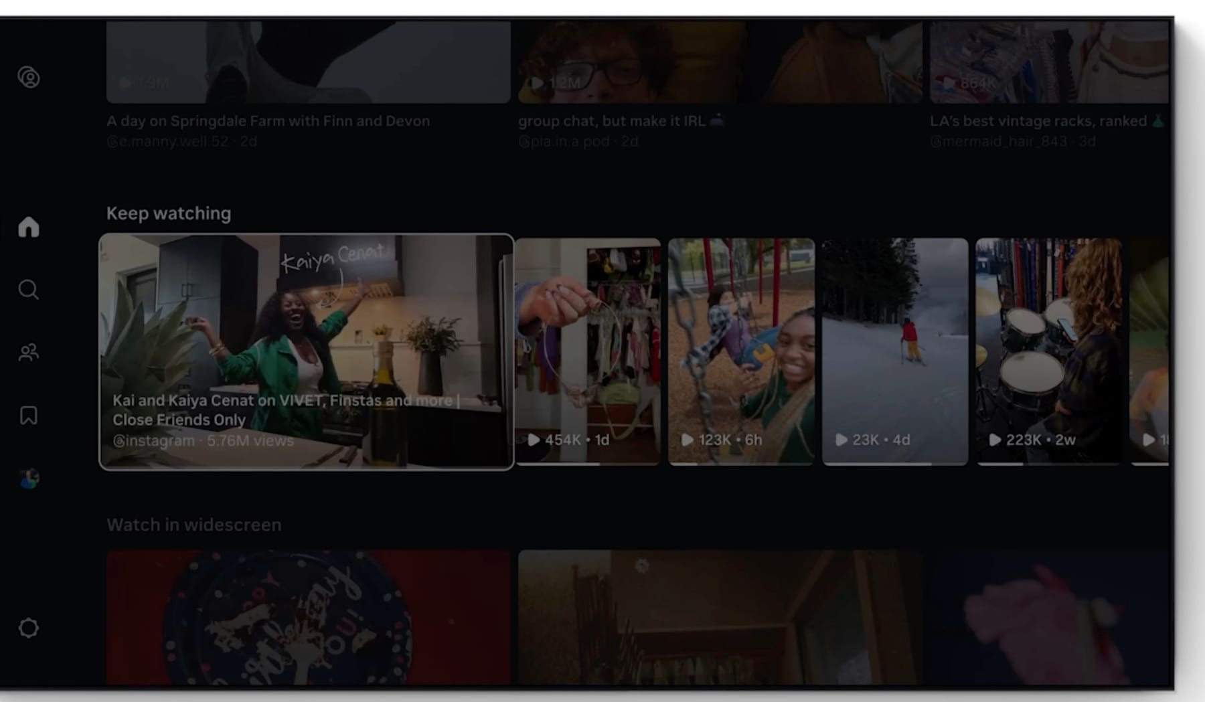The image size is (1205, 702).
Task: Open the 23K views skiing reel
Action: tap(896, 351)
